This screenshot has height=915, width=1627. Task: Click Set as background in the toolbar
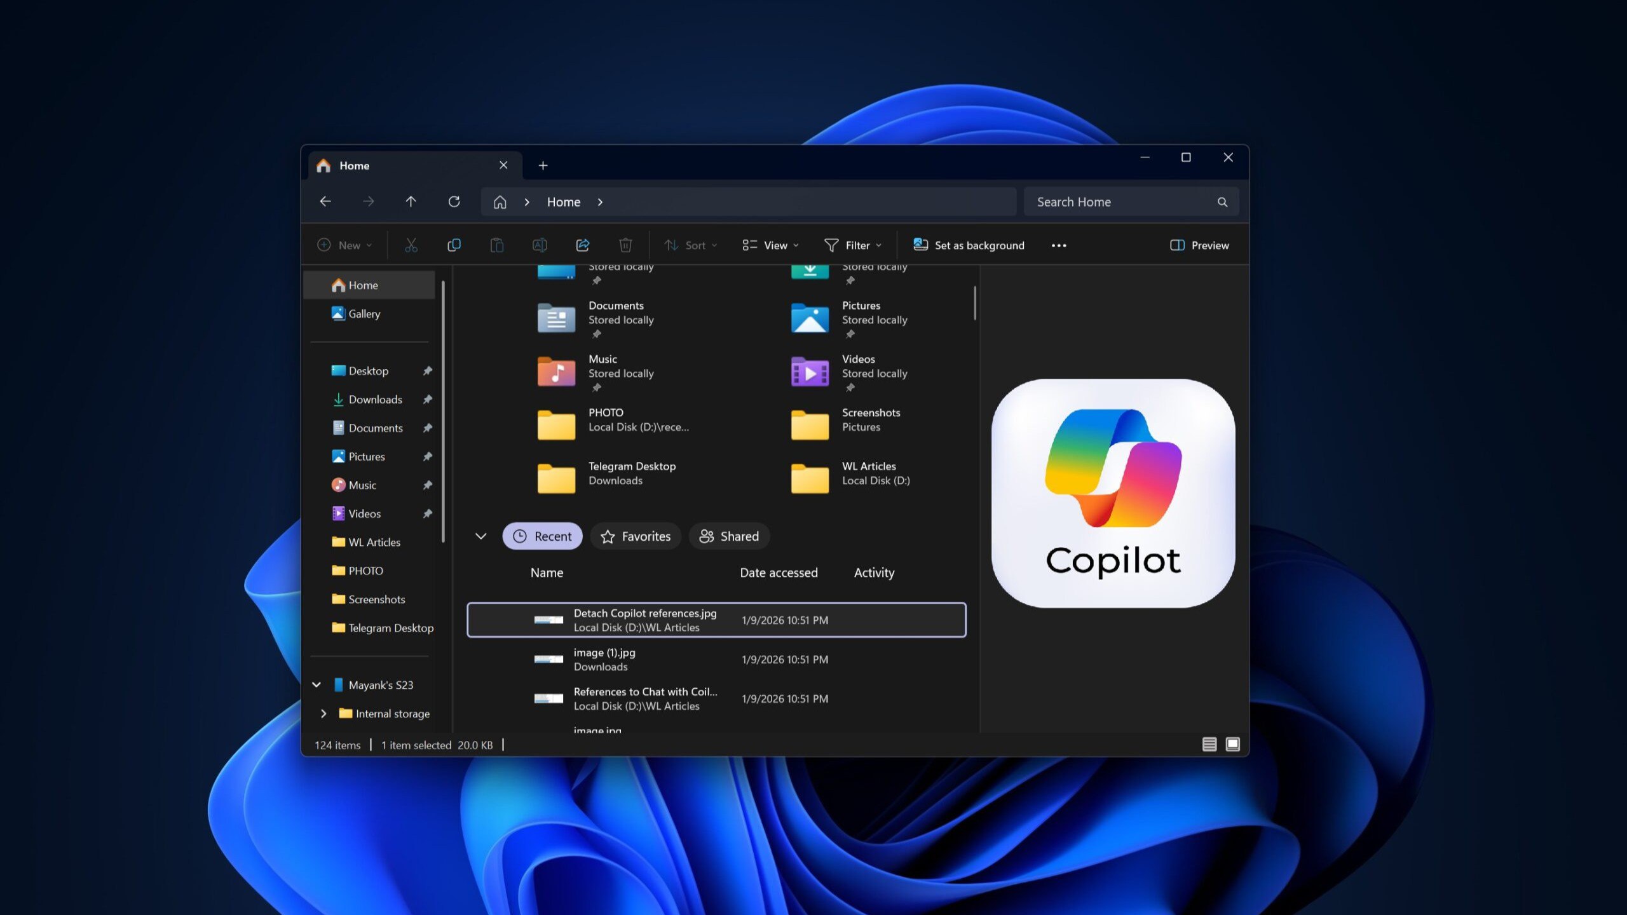point(967,245)
